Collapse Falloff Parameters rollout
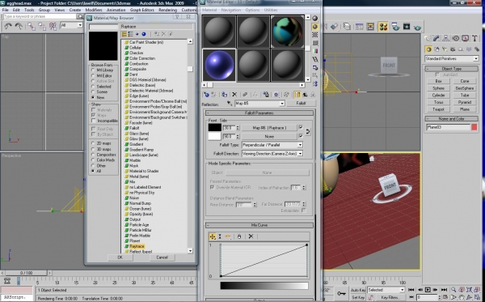The width and height of the screenshot is (485, 302). (259, 113)
